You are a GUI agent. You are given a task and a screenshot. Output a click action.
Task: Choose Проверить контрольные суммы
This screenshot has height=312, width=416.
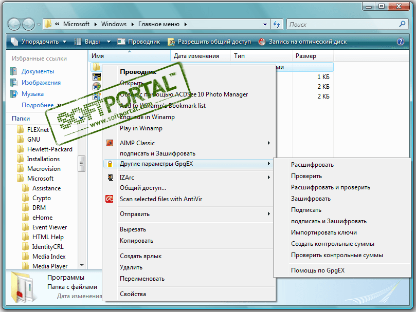click(x=342, y=255)
